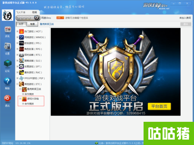
Task: Expand 合作竞技 under 游戏大杂烩
Action: [x=23, y=104]
